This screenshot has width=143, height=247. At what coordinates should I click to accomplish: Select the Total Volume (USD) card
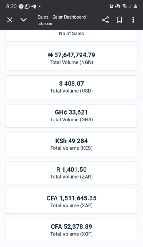click(72, 87)
